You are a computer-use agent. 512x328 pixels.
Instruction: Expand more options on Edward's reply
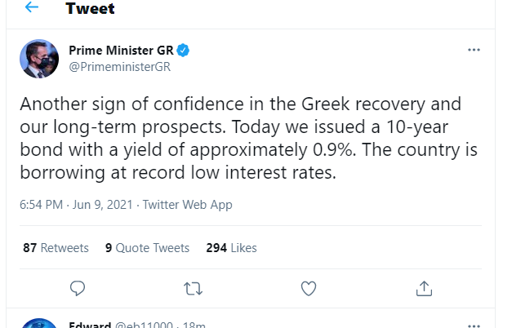click(x=474, y=326)
